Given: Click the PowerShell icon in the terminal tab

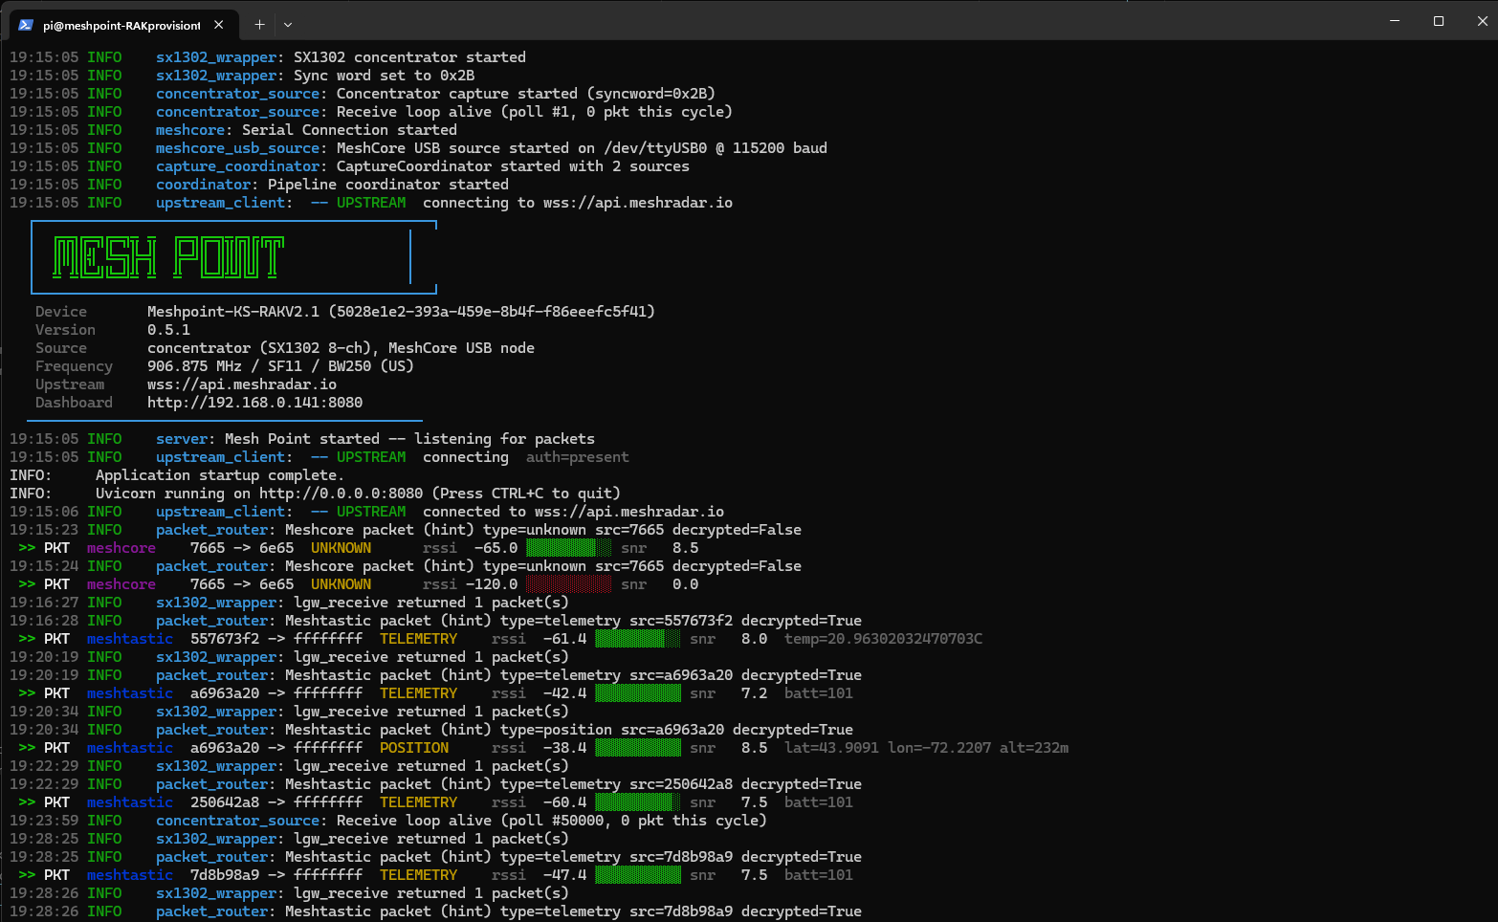Looking at the screenshot, I should click(x=26, y=25).
